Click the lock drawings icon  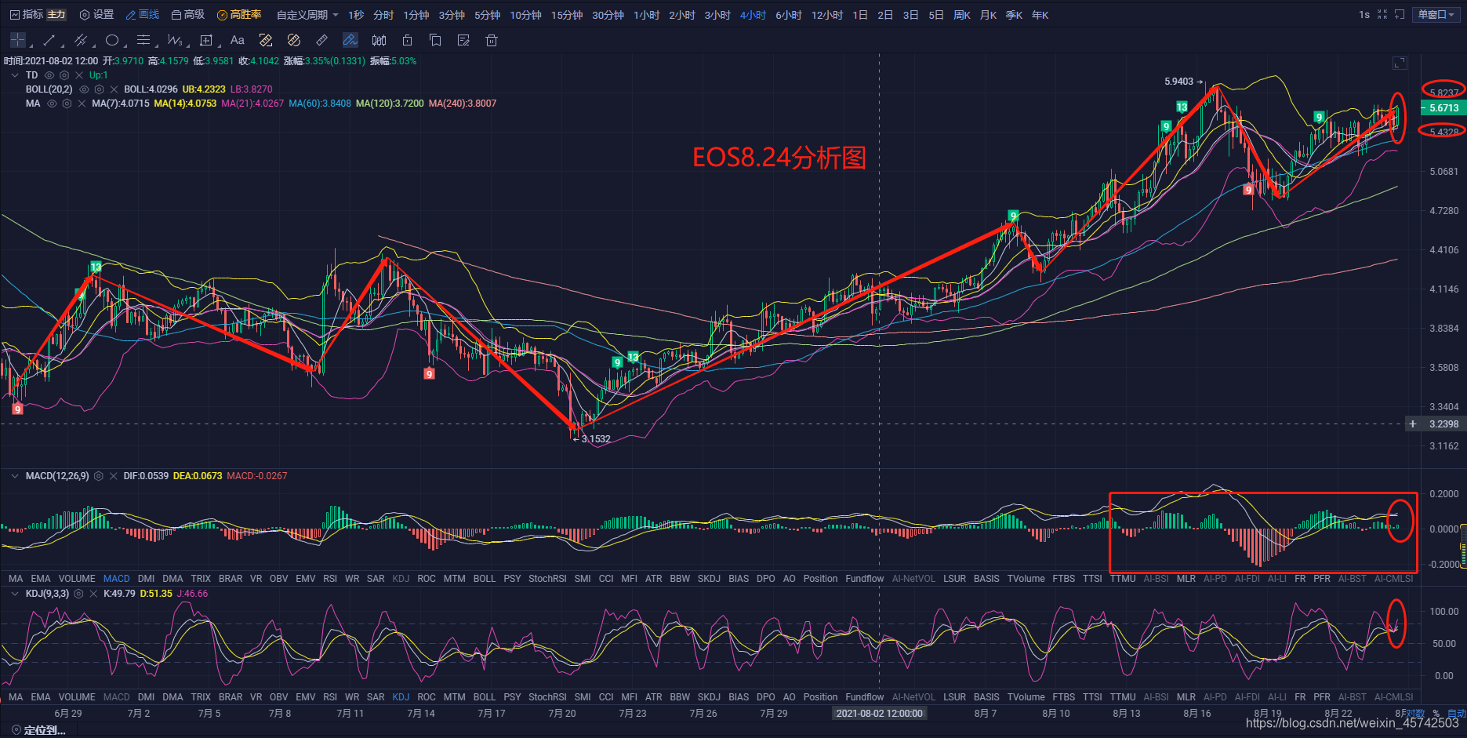[x=407, y=40]
